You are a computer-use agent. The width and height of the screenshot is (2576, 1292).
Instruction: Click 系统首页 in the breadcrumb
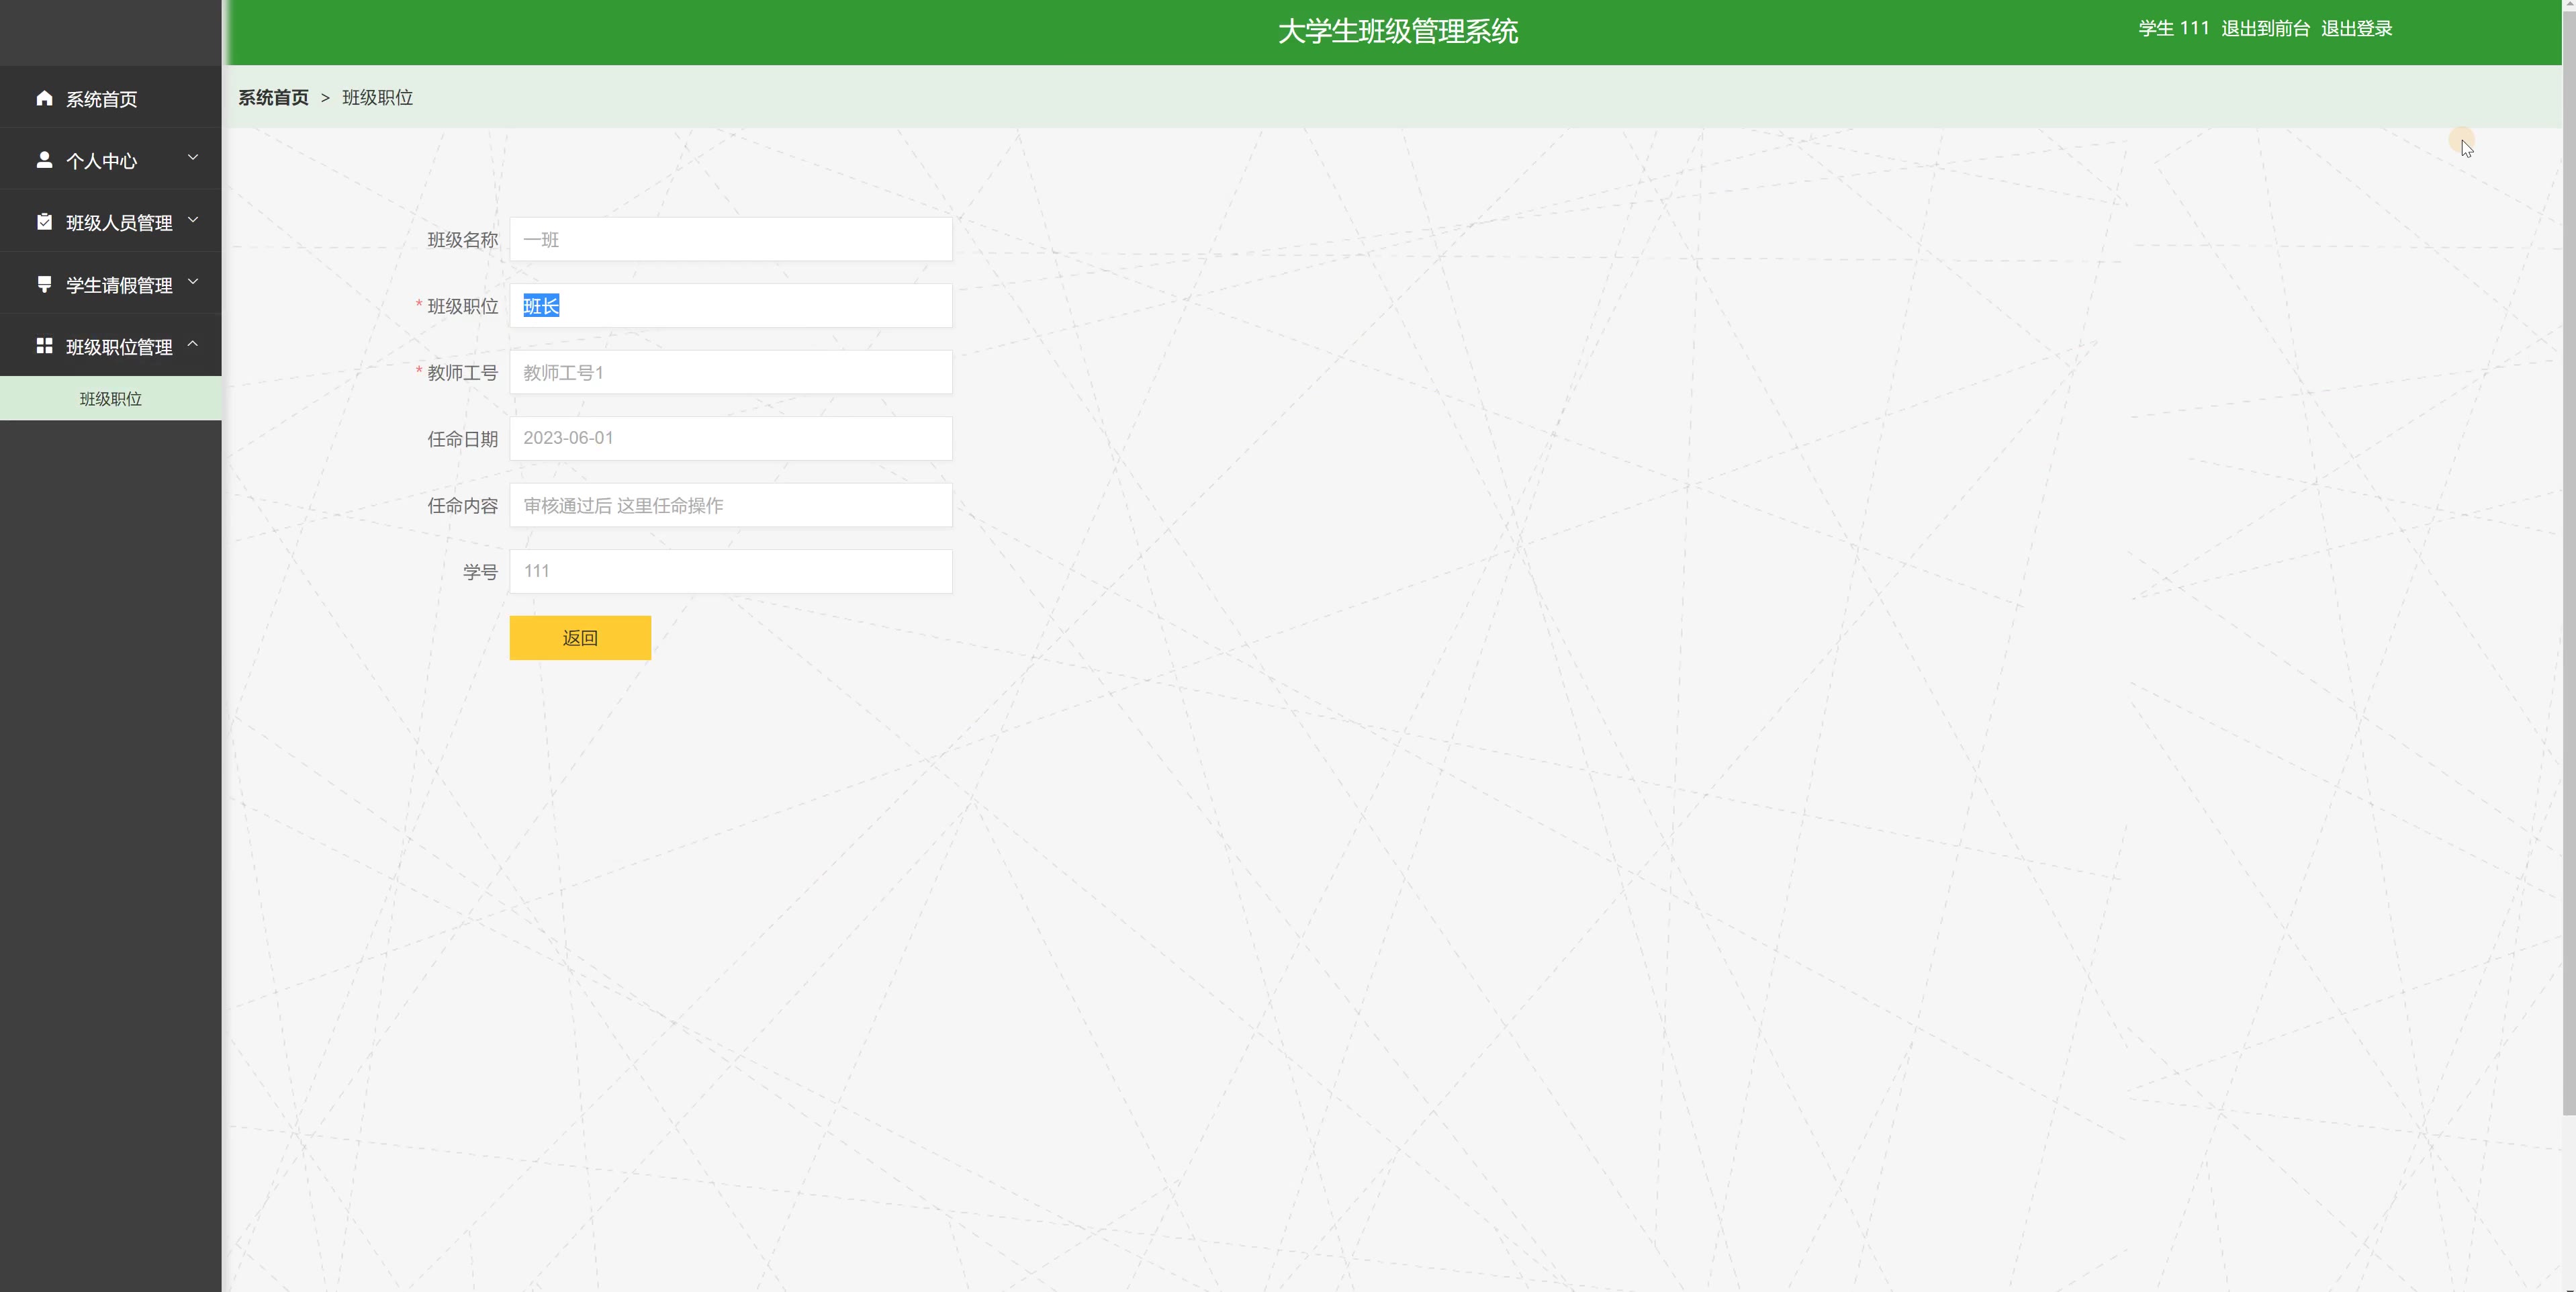[x=273, y=98]
